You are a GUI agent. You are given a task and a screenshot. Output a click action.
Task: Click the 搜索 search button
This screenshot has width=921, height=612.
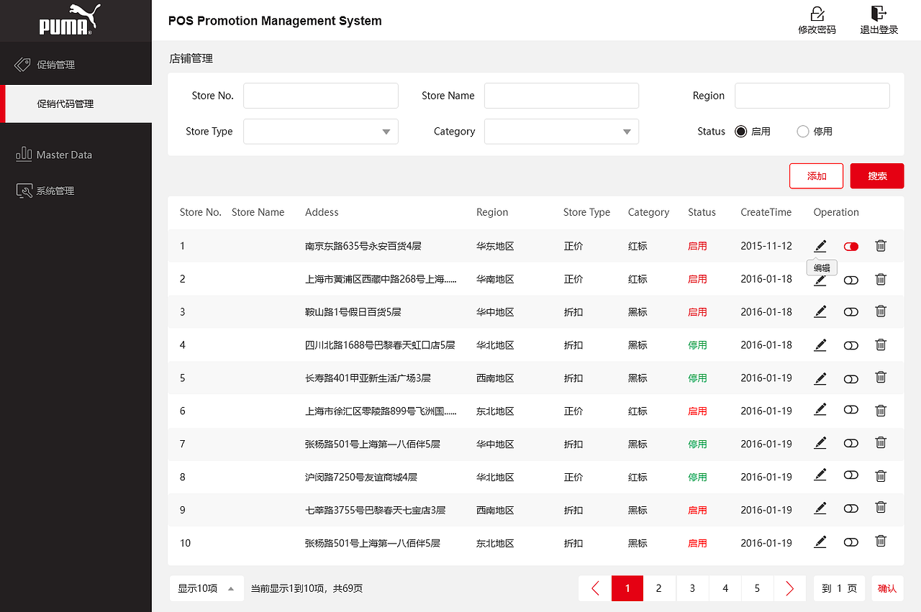(877, 176)
